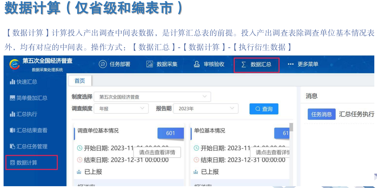Click the 汇总任务执行 message text
377x188 pixels.
357,114
